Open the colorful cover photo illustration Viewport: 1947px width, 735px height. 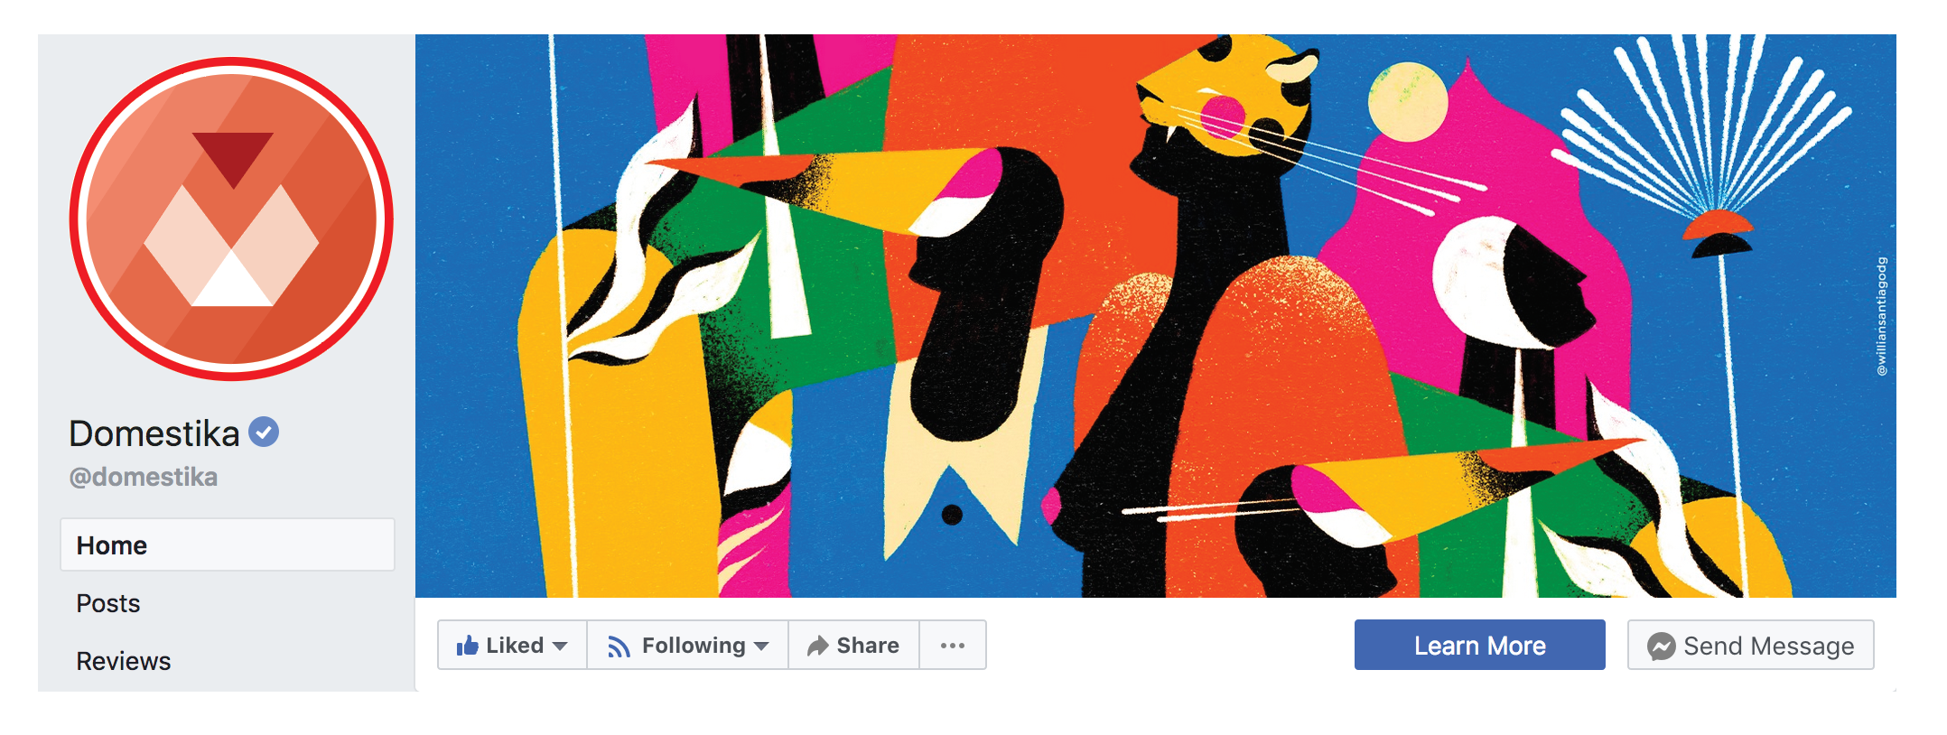click(1156, 316)
